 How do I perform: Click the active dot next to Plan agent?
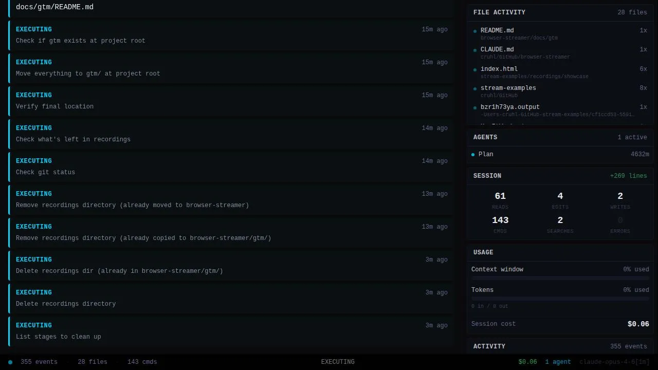coord(473,154)
